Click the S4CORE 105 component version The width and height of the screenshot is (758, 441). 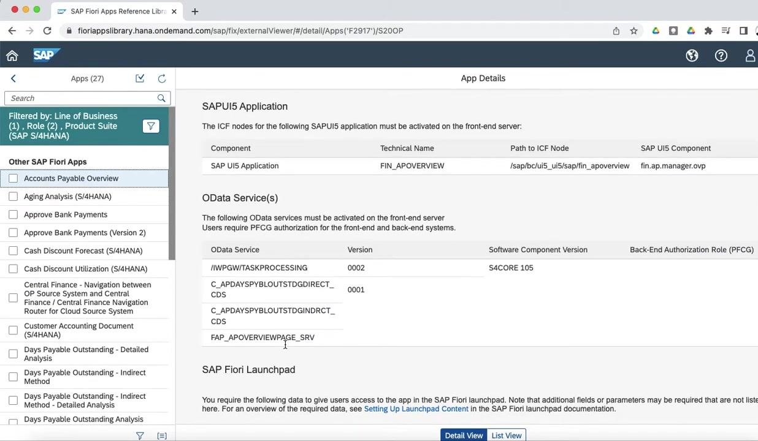[x=511, y=268]
